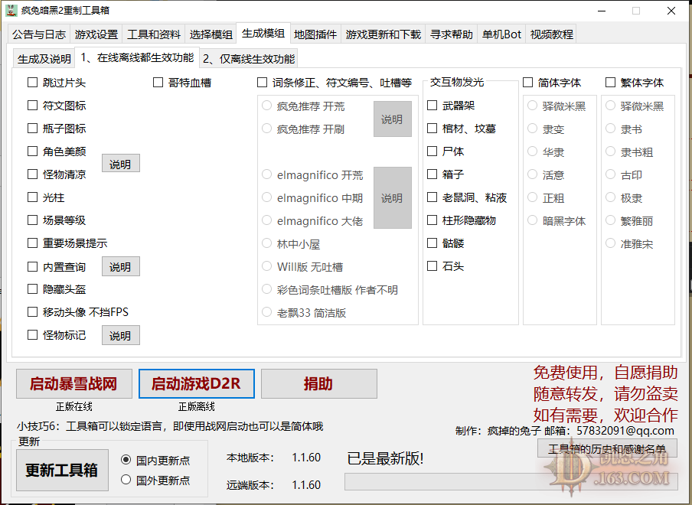
Task: Choose 暗黑字体 font radio
Action: coord(533,220)
